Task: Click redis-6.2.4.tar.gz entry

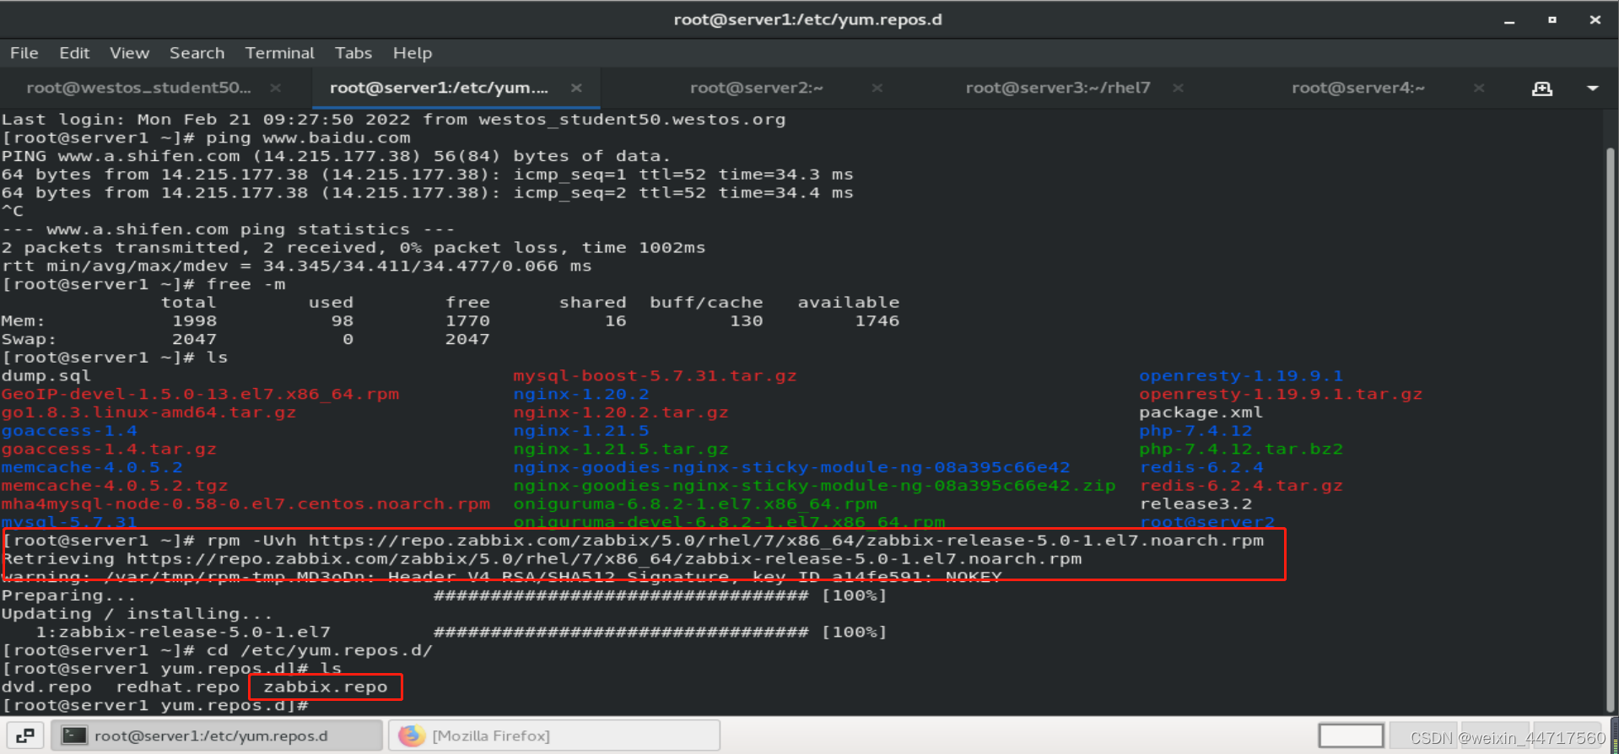Action: [1241, 487]
